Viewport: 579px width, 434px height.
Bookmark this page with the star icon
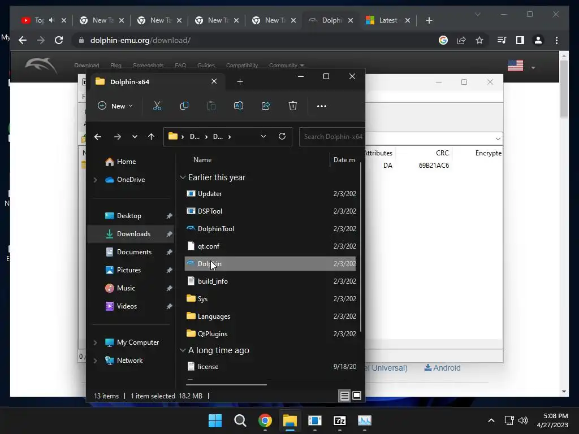coord(479,40)
